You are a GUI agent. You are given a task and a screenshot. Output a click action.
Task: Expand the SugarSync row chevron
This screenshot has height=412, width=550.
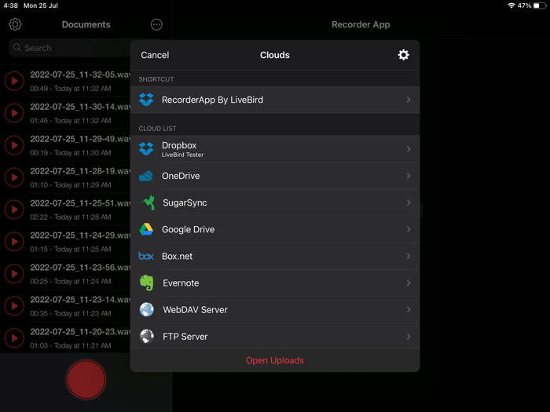(x=409, y=202)
